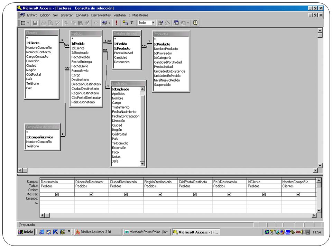
Task: Uncheck Mostrar for NombreCompañía column
Action: tap(298, 194)
